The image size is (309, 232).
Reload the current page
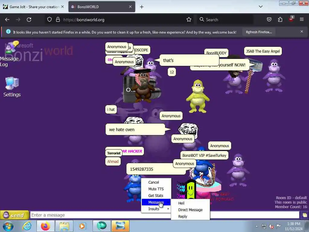[x=29, y=20]
